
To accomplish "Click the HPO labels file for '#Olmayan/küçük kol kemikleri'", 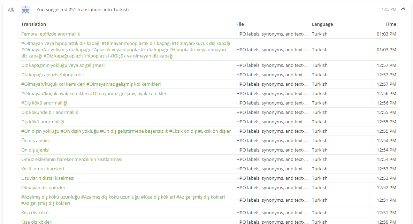I will [x=272, y=84].
